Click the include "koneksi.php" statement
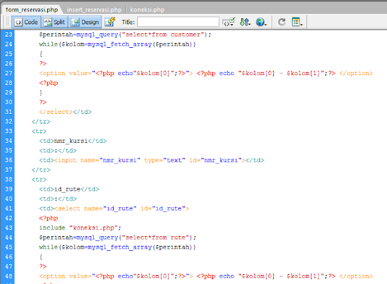The height and width of the screenshot is (284, 387). point(80,228)
